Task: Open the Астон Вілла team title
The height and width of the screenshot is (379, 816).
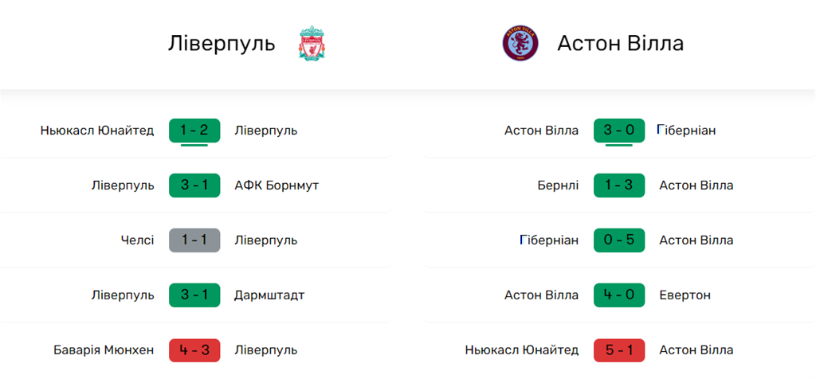Action: pos(620,44)
